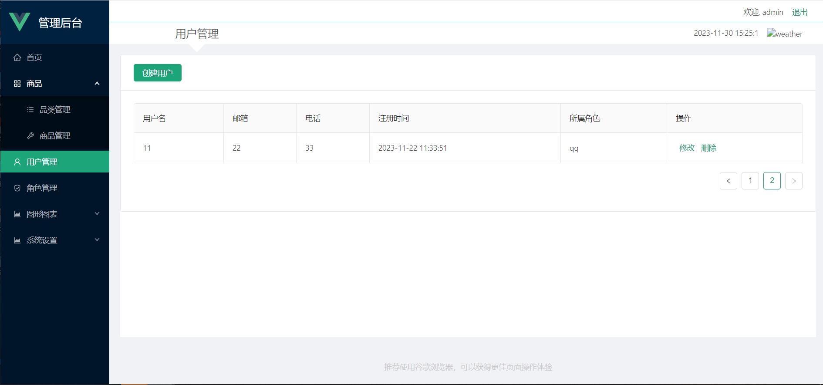Collapse the 商品 submenu arrow
The image size is (823, 385).
point(97,84)
